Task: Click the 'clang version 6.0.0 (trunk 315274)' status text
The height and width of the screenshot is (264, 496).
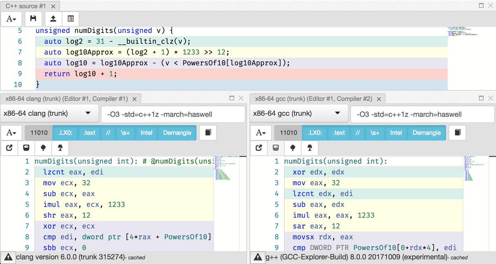Action: click(71, 257)
